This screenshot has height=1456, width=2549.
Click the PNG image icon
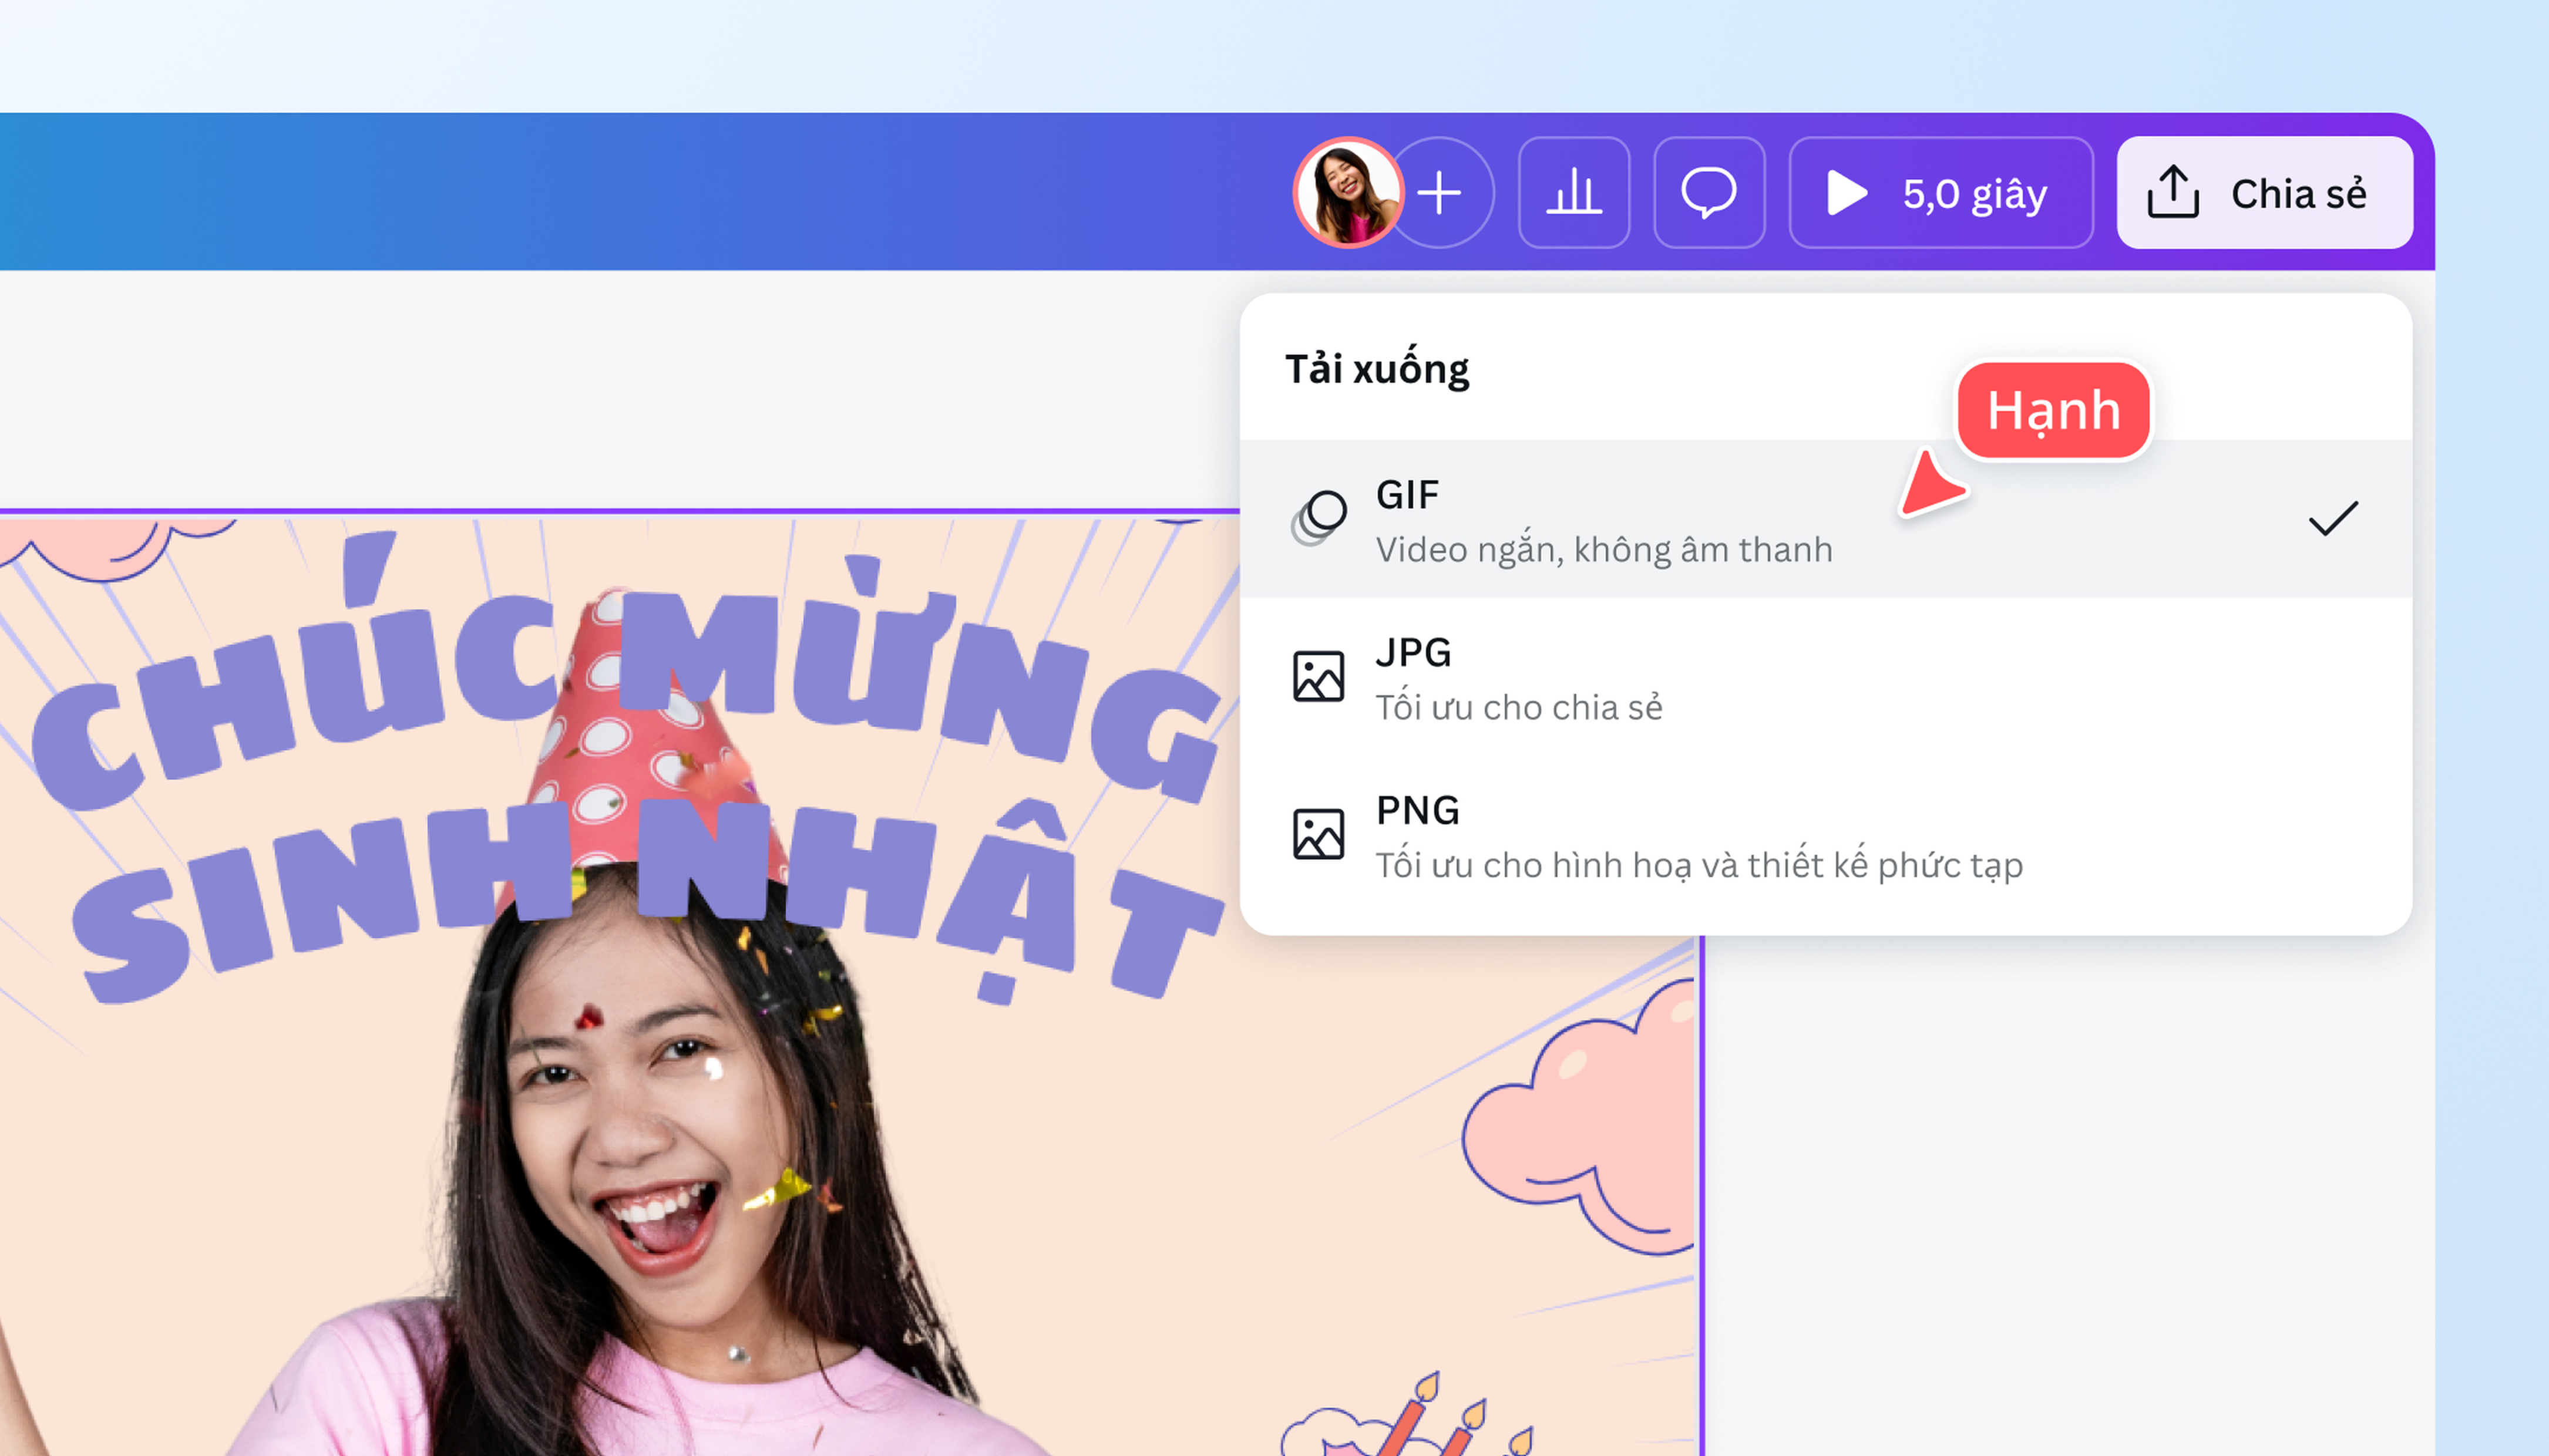1319,834
